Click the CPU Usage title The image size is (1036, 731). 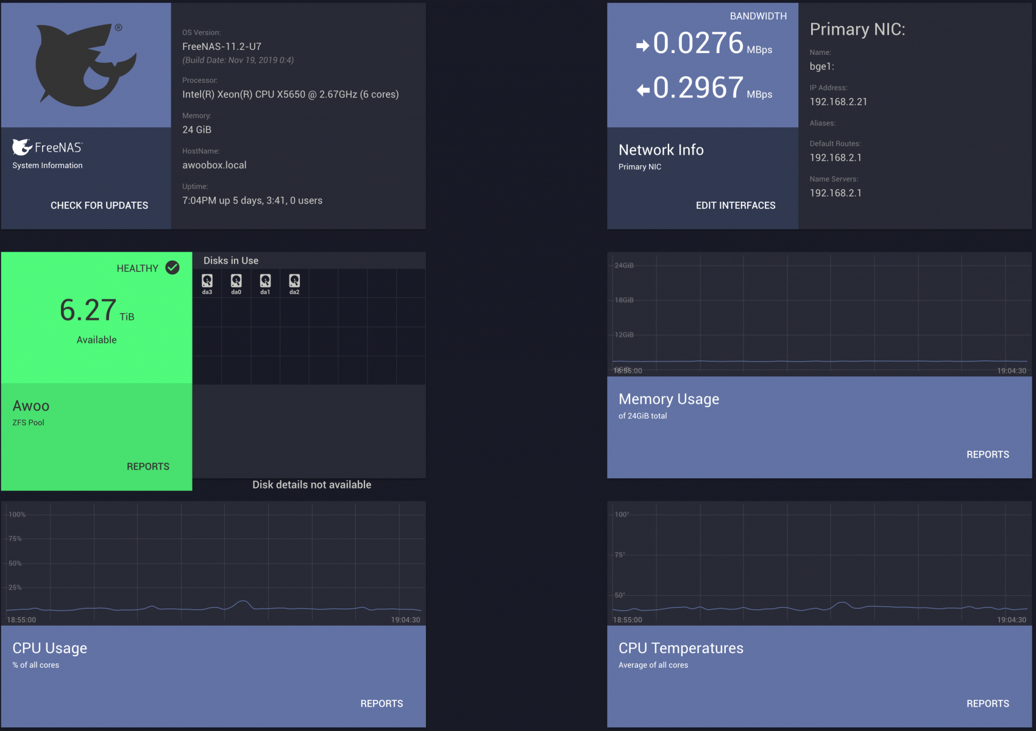click(50, 648)
